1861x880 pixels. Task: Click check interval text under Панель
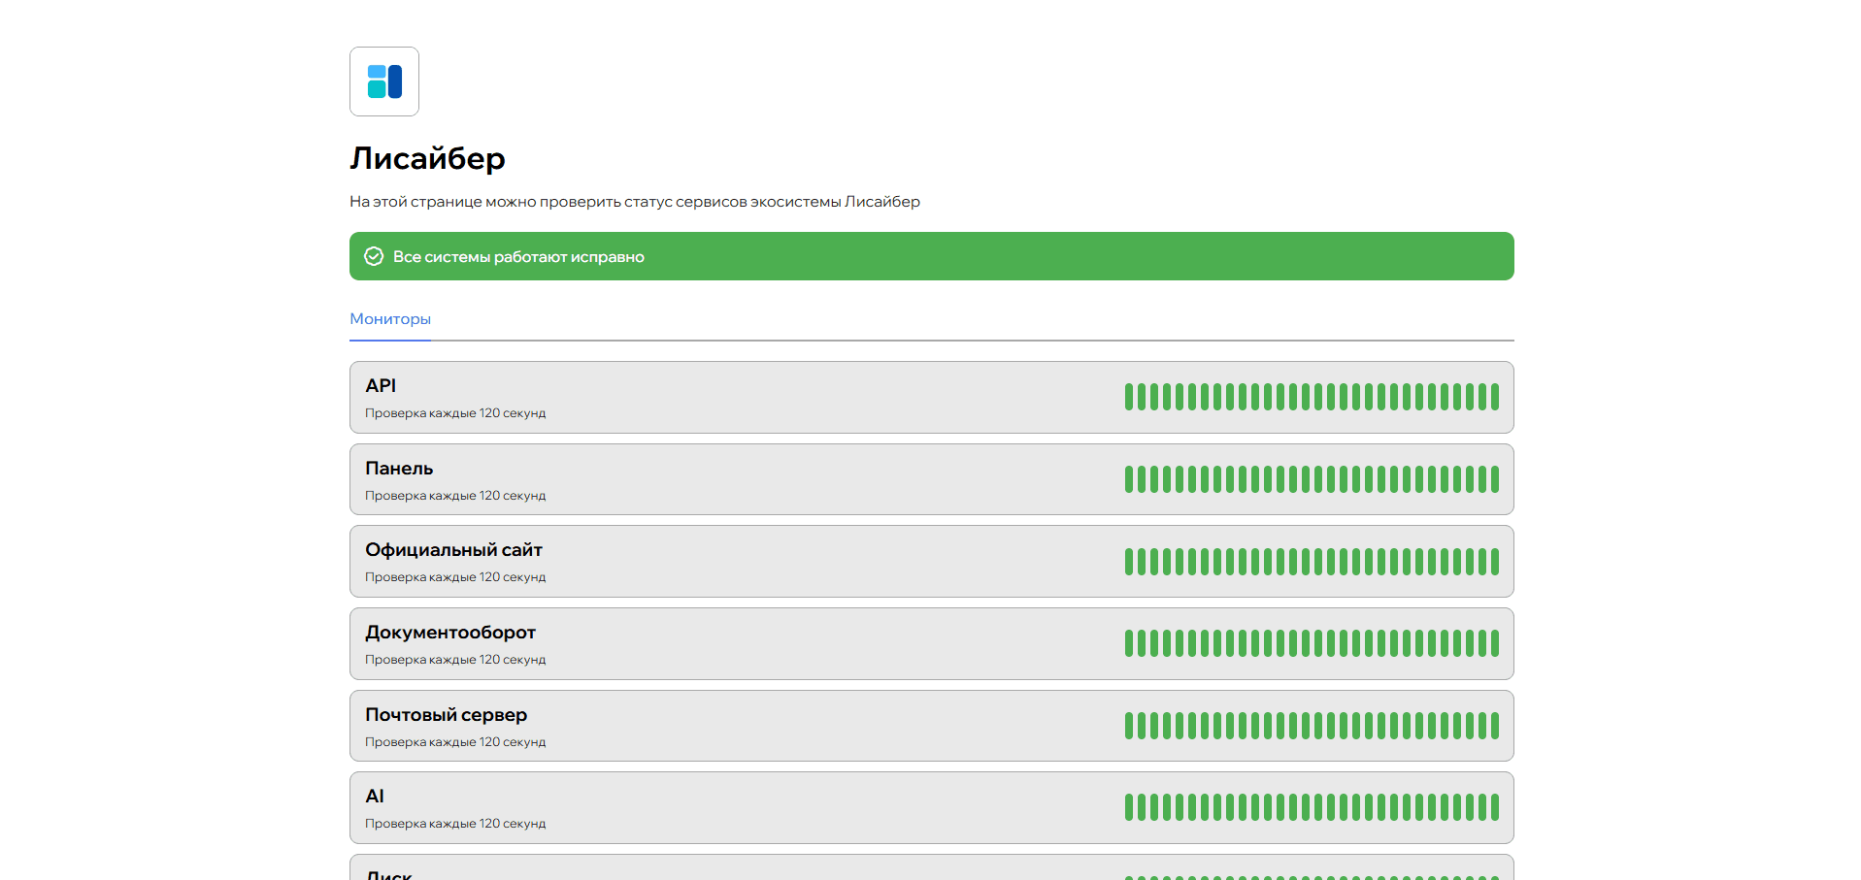455,496
